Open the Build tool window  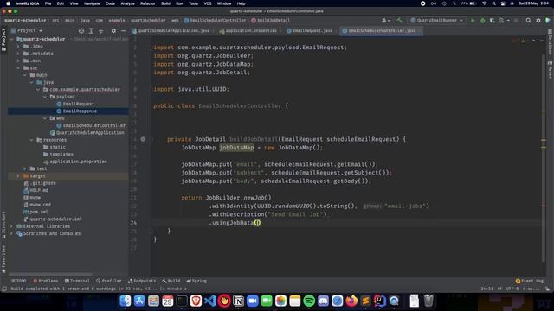(x=171, y=281)
